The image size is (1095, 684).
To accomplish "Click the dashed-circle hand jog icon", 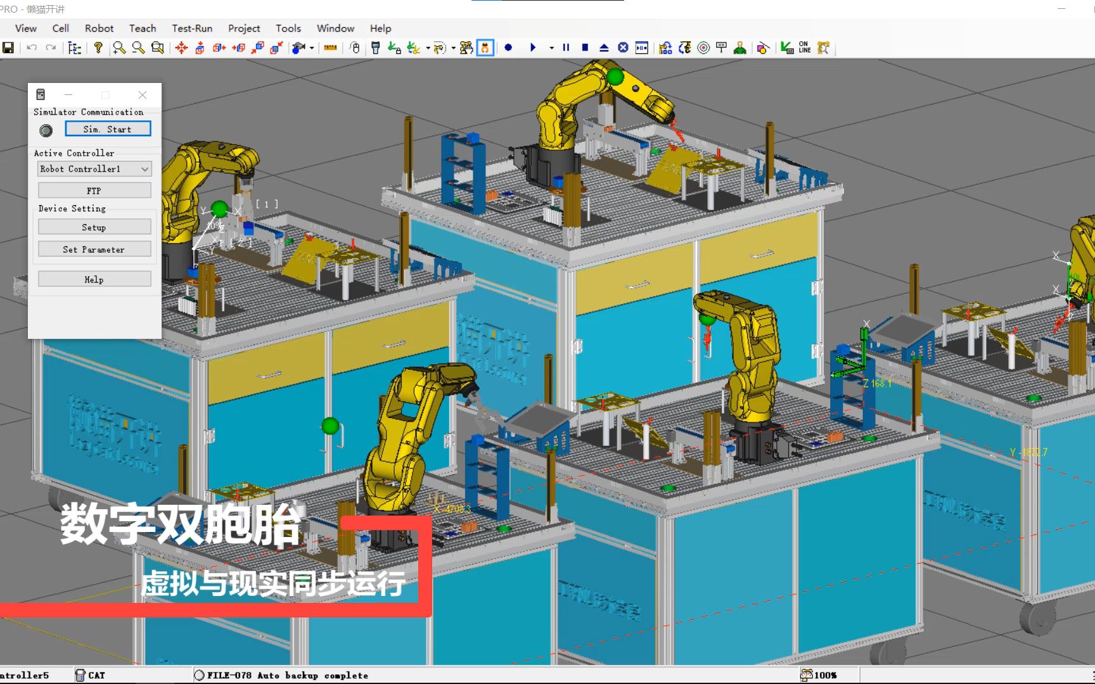I will [x=440, y=48].
